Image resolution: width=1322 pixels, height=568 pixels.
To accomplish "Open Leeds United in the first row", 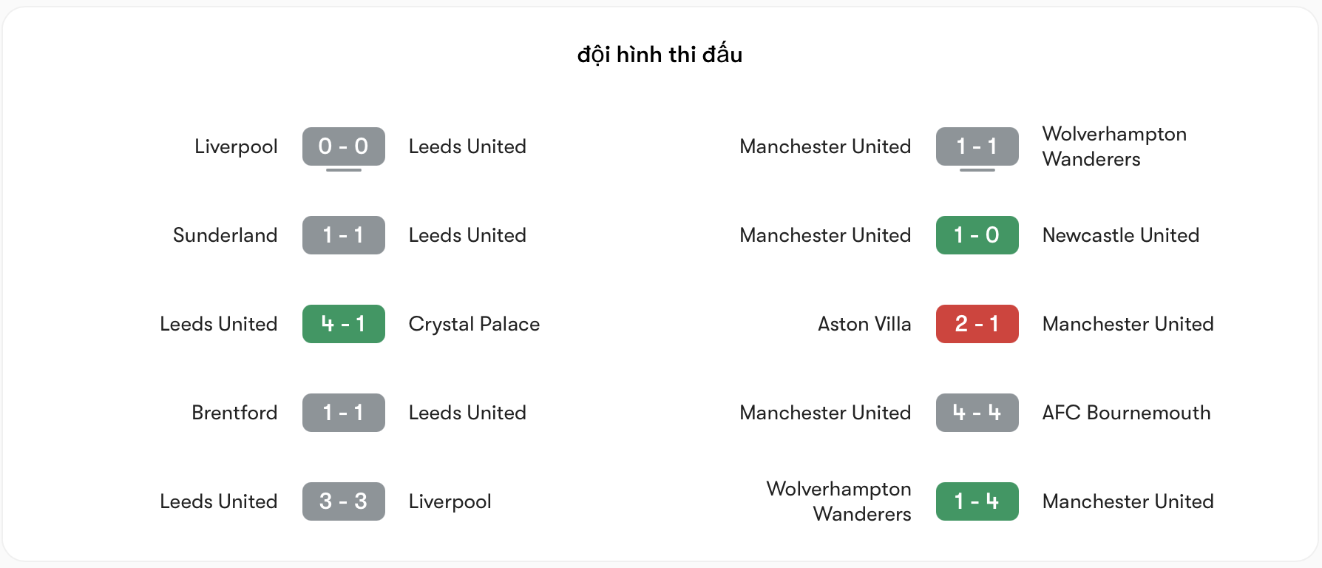I will pos(467,146).
